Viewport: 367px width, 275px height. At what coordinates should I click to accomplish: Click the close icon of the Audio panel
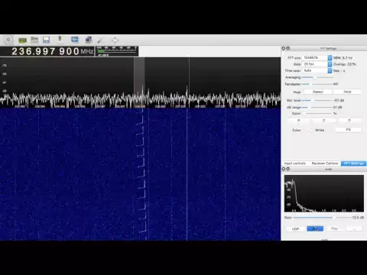click(x=284, y=169)
